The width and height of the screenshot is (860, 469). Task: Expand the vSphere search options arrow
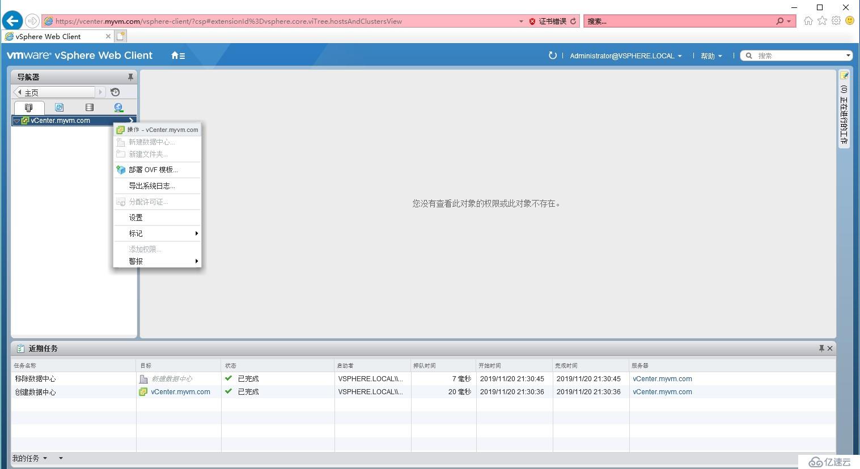(848, 56)
